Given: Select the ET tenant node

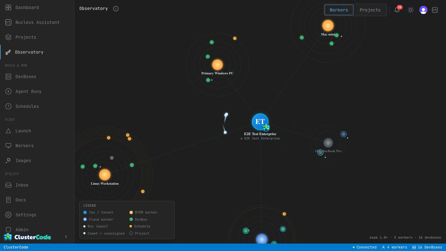Looking at the screenshot, I should (260, 122).
